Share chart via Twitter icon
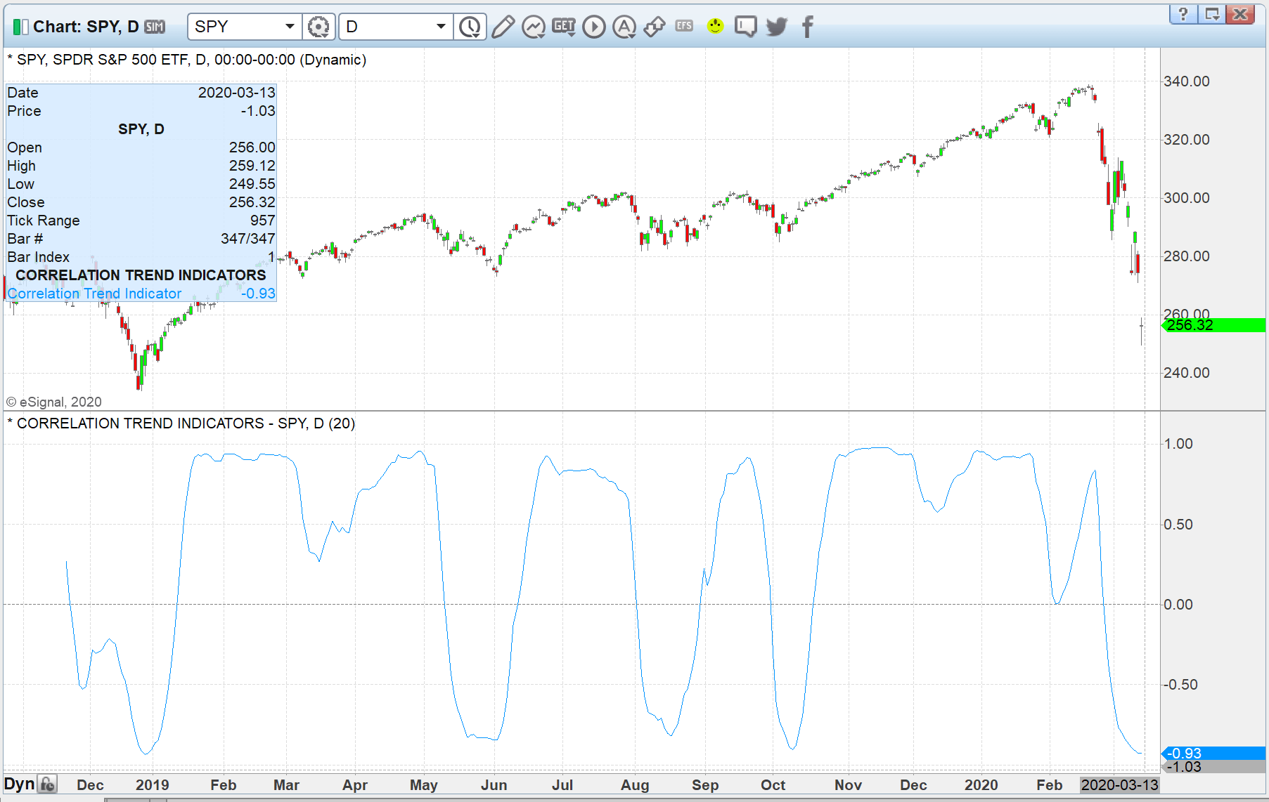This screenshot has width=1269, height=802. click(777, 27)
